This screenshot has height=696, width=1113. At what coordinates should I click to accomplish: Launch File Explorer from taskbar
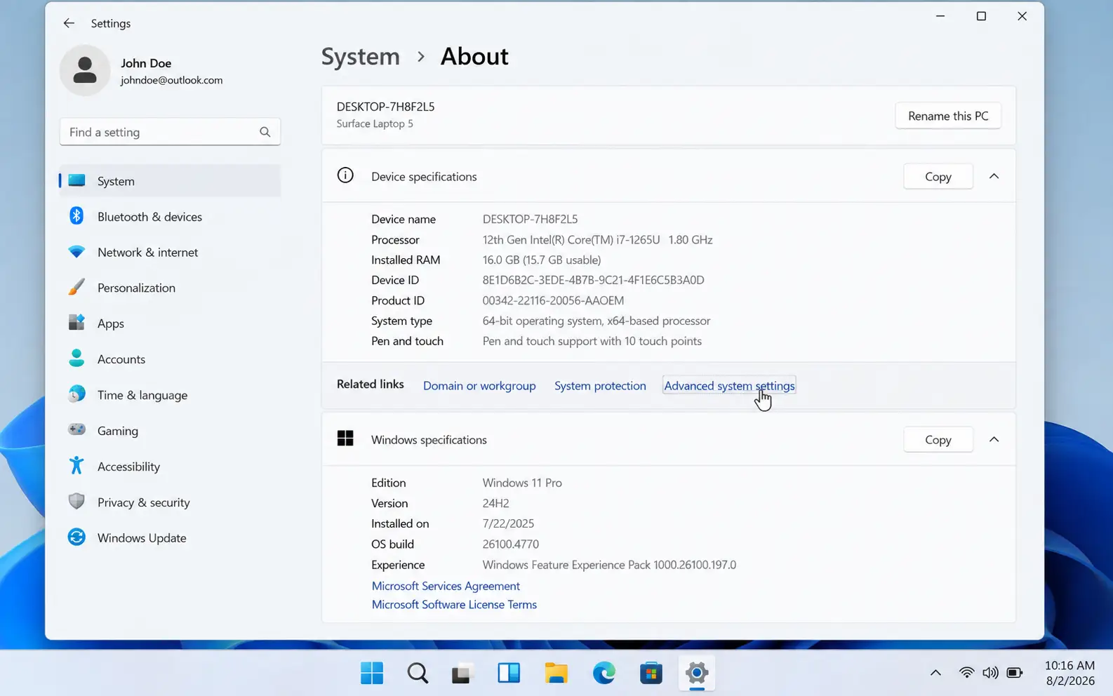click(x=556, y=673)
